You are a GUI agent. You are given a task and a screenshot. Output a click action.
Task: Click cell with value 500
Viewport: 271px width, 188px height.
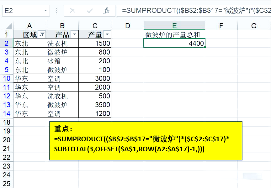coord(95,96)
